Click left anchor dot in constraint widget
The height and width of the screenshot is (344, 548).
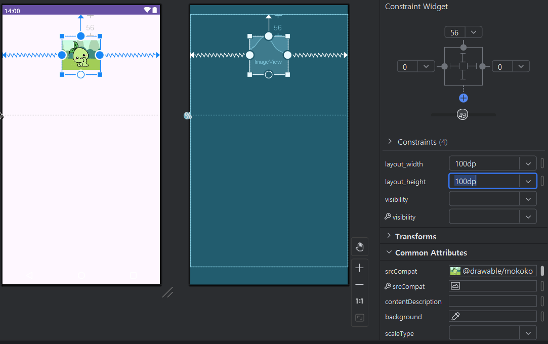click(444, 66)
